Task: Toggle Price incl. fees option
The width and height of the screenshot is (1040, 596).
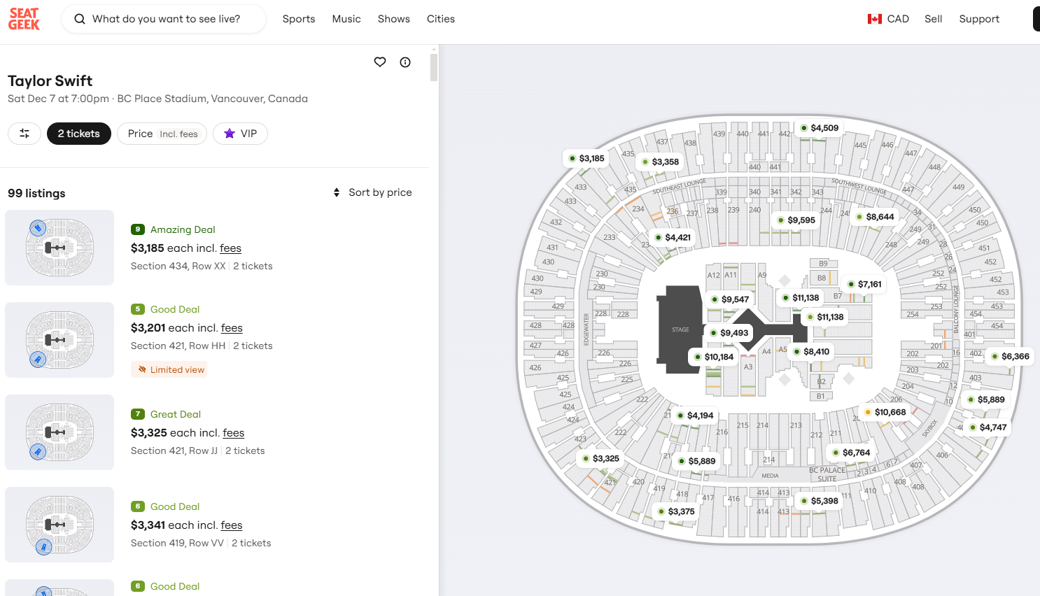Action: pyautogui.click(x=162, y=134)
